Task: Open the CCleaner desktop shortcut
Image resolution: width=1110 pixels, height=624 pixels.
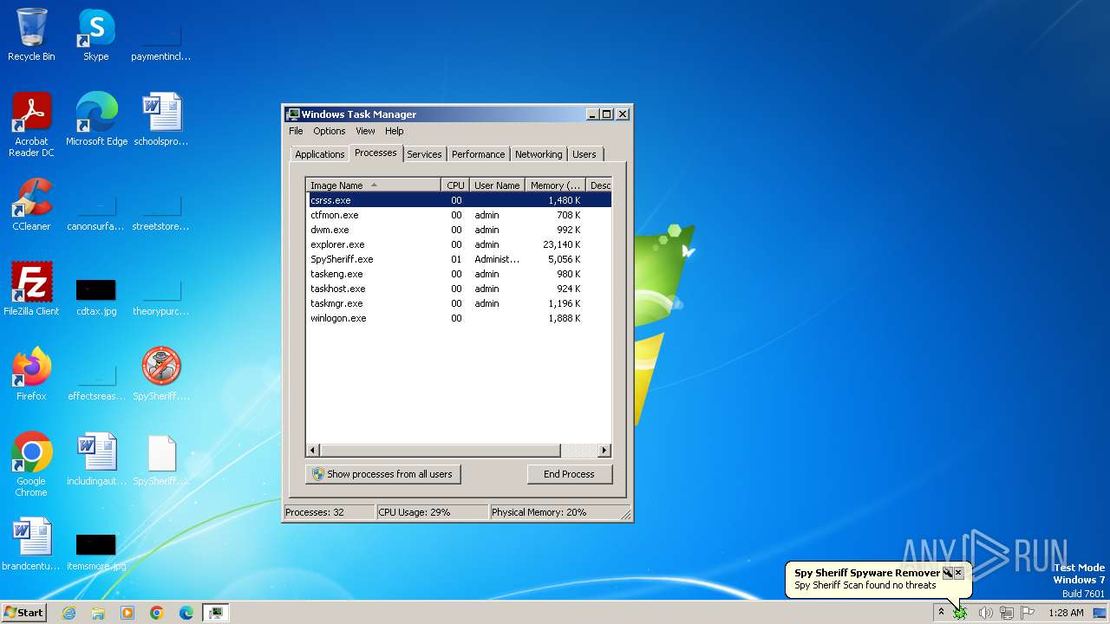Action: 31,205
